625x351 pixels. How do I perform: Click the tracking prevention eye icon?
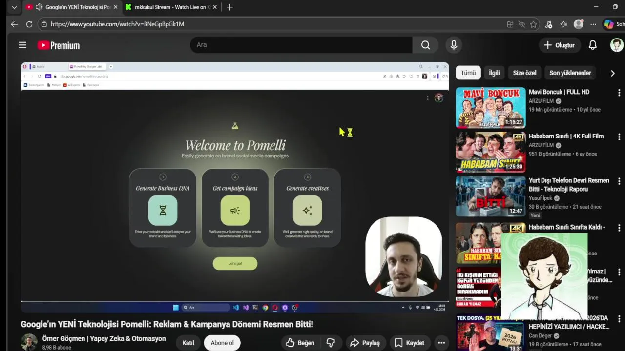click(x=521, y=24)
